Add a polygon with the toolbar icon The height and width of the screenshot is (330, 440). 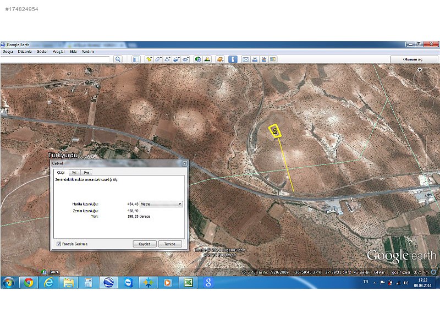point(158,59)
